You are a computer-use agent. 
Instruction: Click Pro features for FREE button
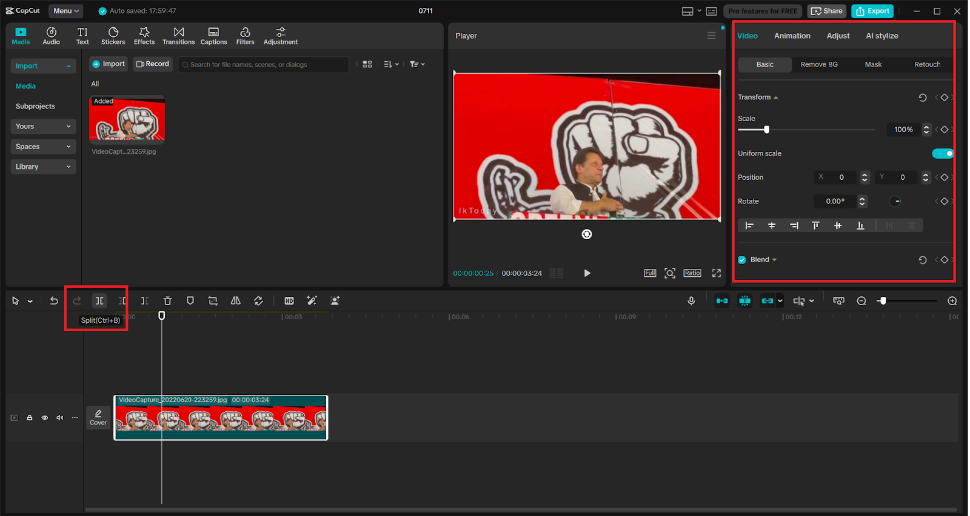click(763, 11)
